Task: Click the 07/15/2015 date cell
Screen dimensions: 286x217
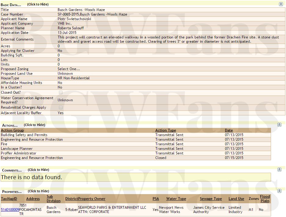Action: (x=234, y=158)
